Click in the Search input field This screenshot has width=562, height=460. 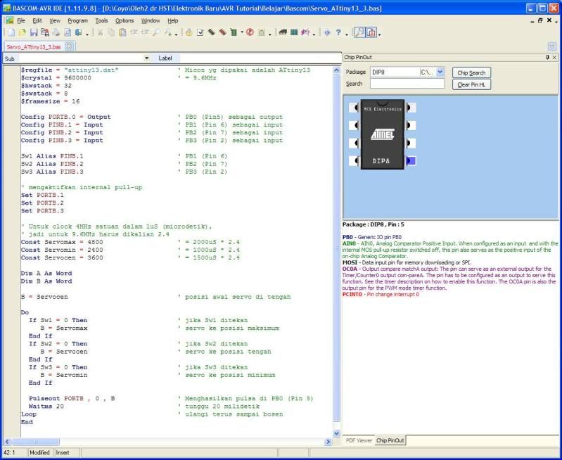tap(407, 84)
